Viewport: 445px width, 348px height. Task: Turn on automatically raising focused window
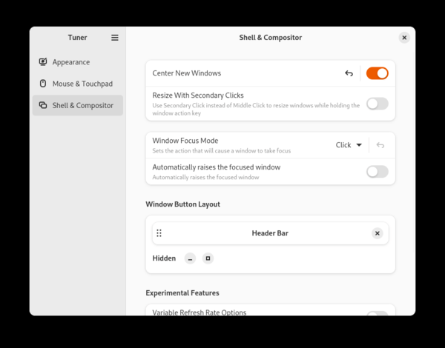(x=377, y=172)
